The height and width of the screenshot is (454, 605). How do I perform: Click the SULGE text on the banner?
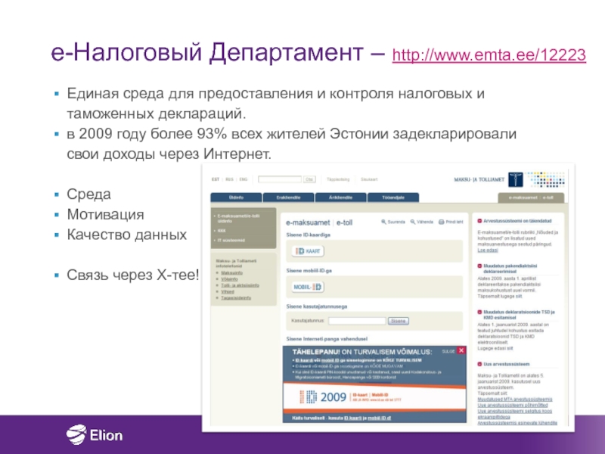pos(448,351)
